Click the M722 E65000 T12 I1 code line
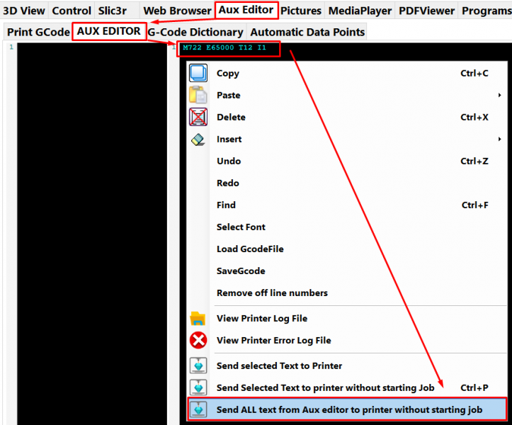This screenshot has width=512, height=425. 224,48
